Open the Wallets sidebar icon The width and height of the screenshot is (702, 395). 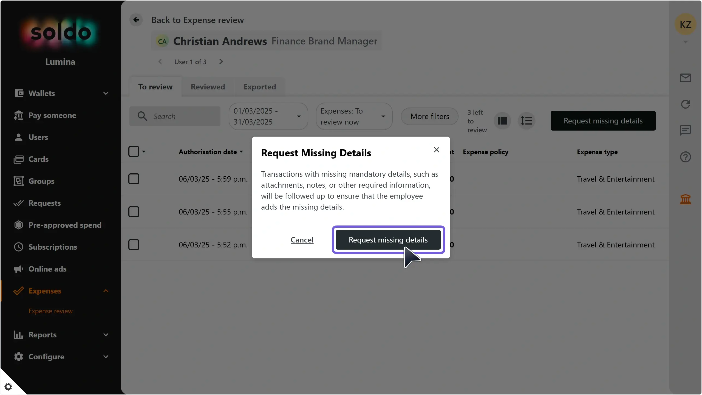(19, 93)
